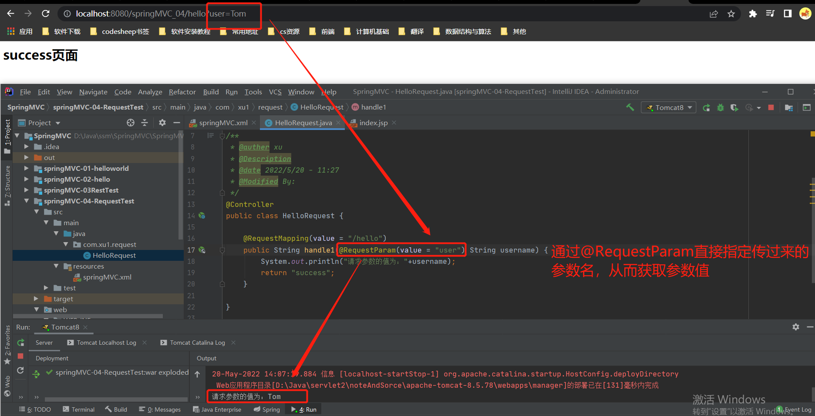This screenshot has height=416, width=815.
Task: Reload the browser page
Action: pyautogui.click(x=45, y=13)
